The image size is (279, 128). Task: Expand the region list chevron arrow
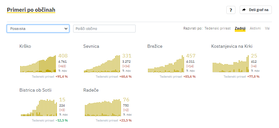[66, 29]
